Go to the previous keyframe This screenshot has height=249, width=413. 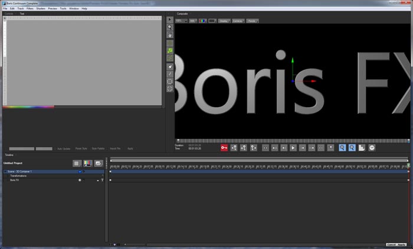(x=234, y=148)
